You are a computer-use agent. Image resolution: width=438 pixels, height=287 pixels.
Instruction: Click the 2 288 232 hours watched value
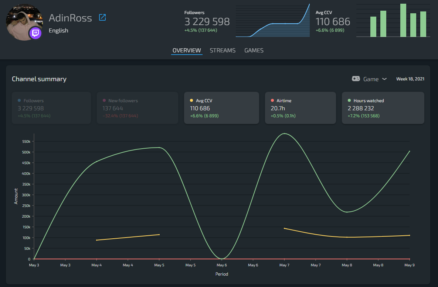pyautogui.click(x=361, y=108)
